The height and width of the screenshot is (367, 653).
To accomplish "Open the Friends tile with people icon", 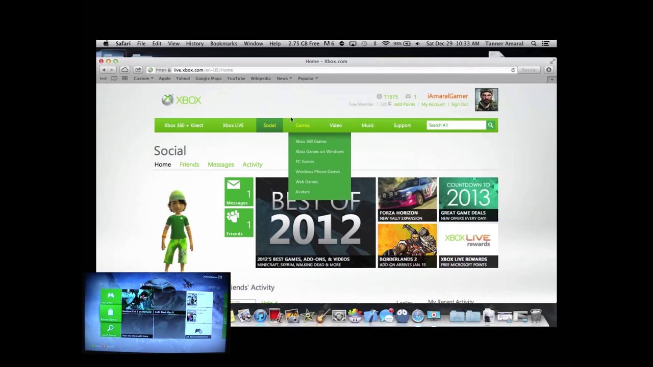I will [239, 223].
